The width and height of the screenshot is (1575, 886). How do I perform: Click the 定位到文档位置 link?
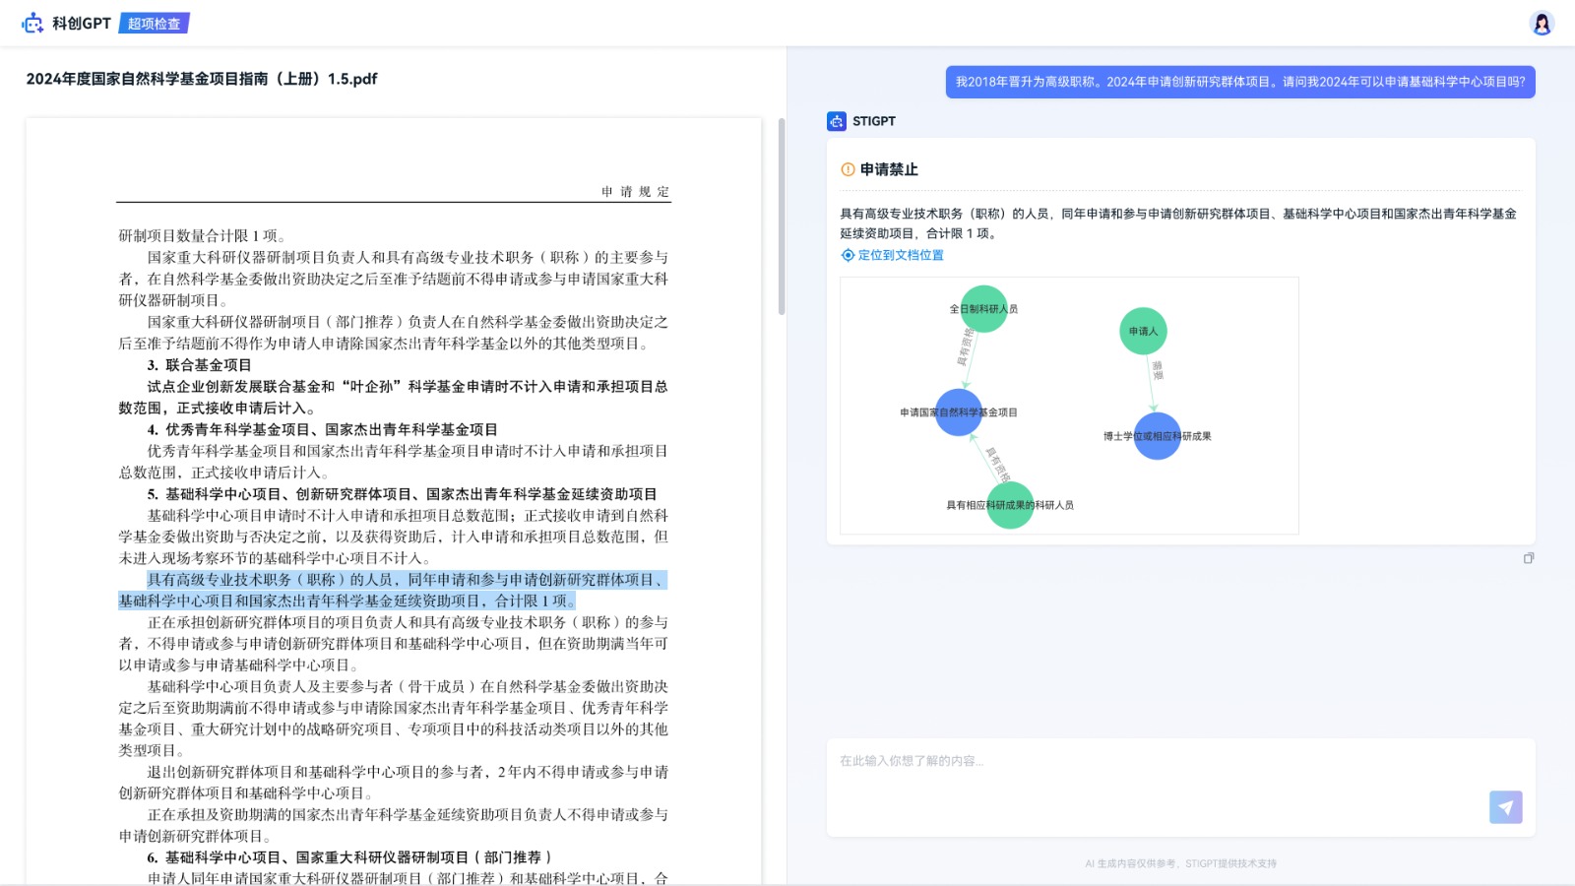tap(901, 255)
